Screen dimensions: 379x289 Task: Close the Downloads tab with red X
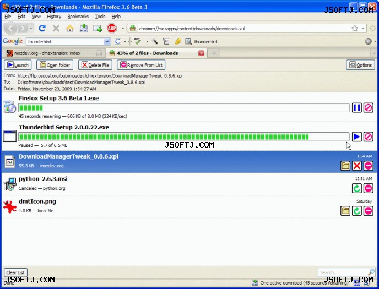click(x=201, y=53)
